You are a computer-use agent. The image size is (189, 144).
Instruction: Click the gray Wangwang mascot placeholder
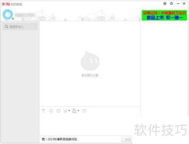[90, 61]
